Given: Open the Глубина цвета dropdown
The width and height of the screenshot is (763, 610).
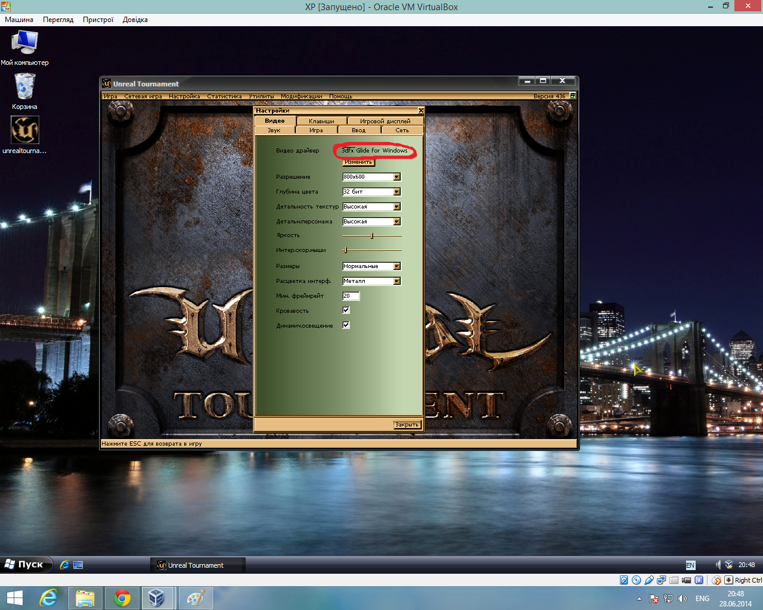Looking at the screenshot, I should (x=371, y=192).
